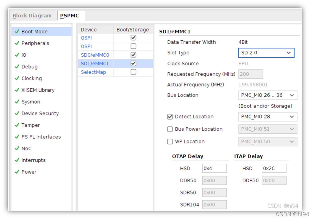Open the WP Location PMC_MIO 50 dropdown
Viewport: 310px width, 219px height.
(x=268, y=142)
